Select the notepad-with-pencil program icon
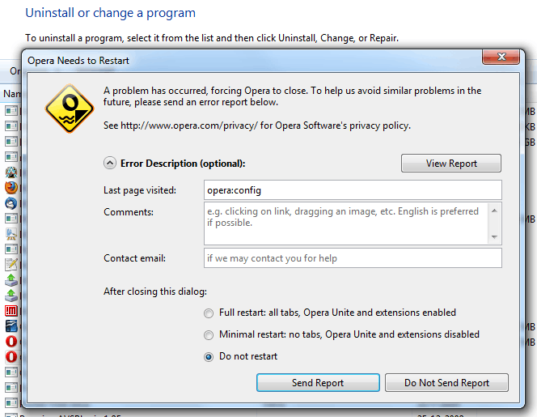537x417 pixels. (x=11, y=265)
